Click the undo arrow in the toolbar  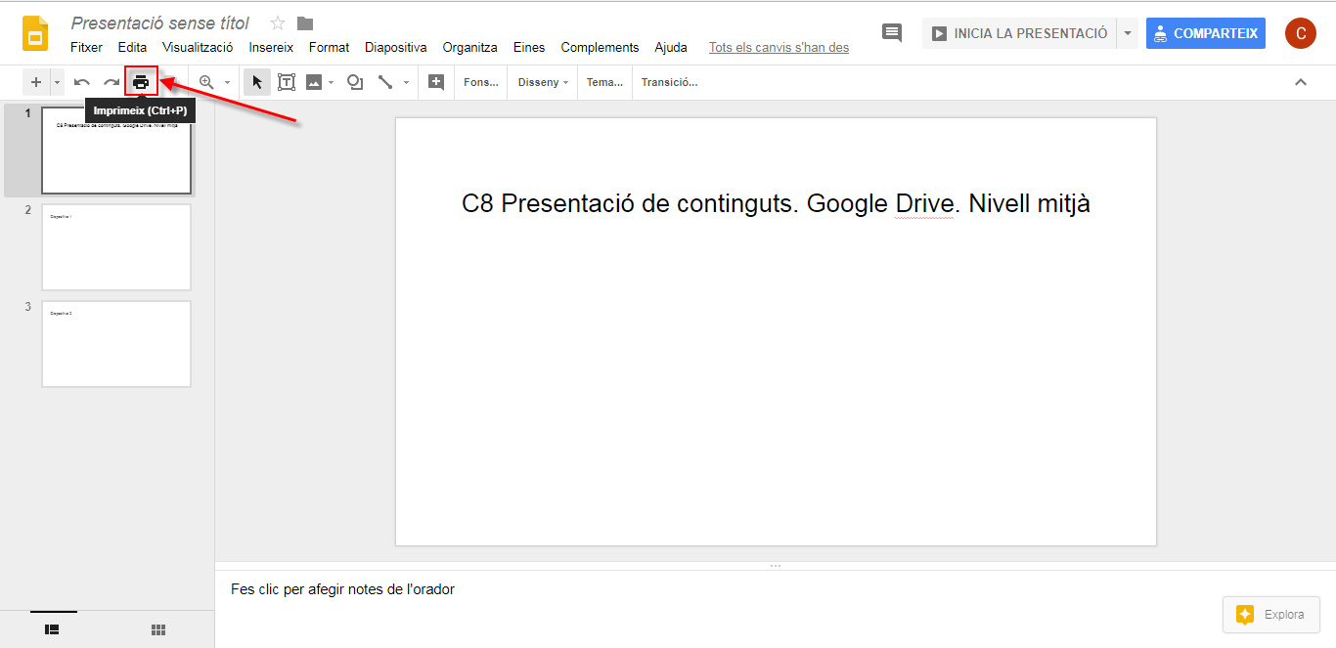tap(82, 82)
